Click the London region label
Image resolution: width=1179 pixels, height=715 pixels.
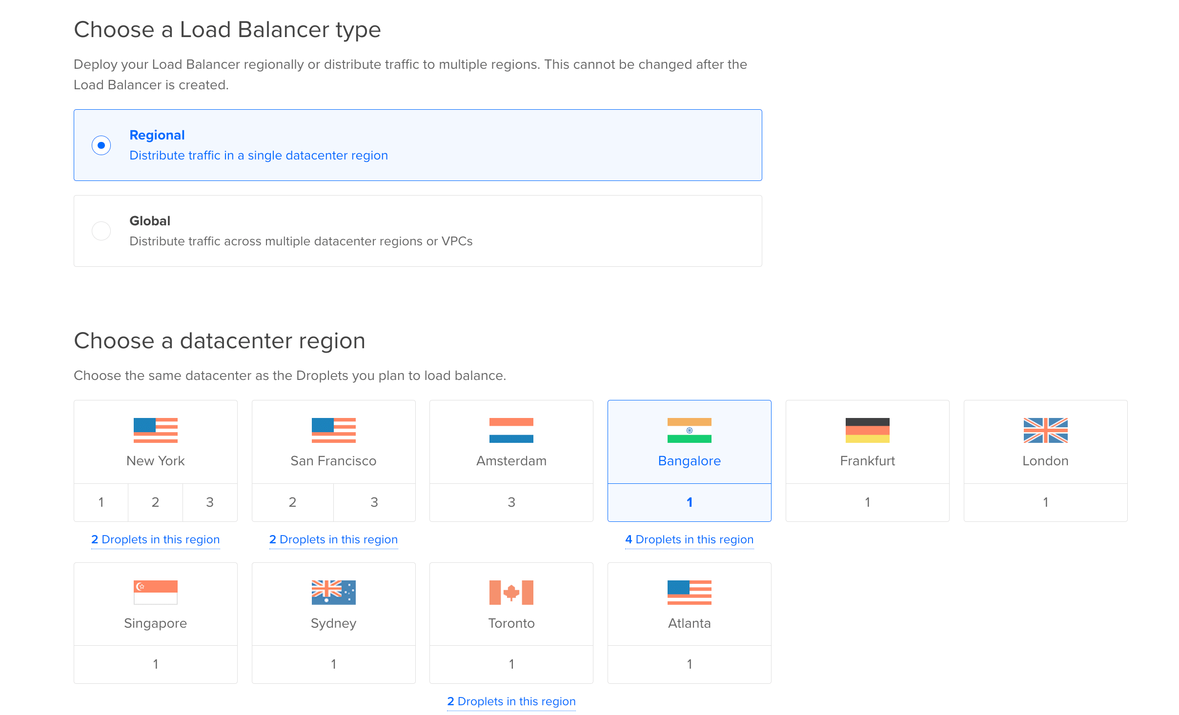click(1045, 461)
